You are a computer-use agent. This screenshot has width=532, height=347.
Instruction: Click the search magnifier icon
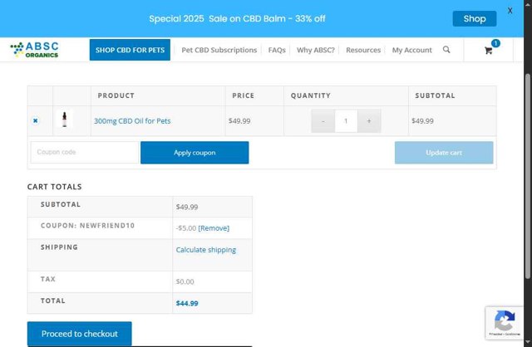[x=446, y=50]
